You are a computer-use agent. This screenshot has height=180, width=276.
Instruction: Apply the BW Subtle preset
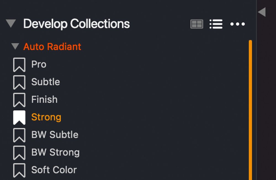pyautogui.click(x=55, y=135)
